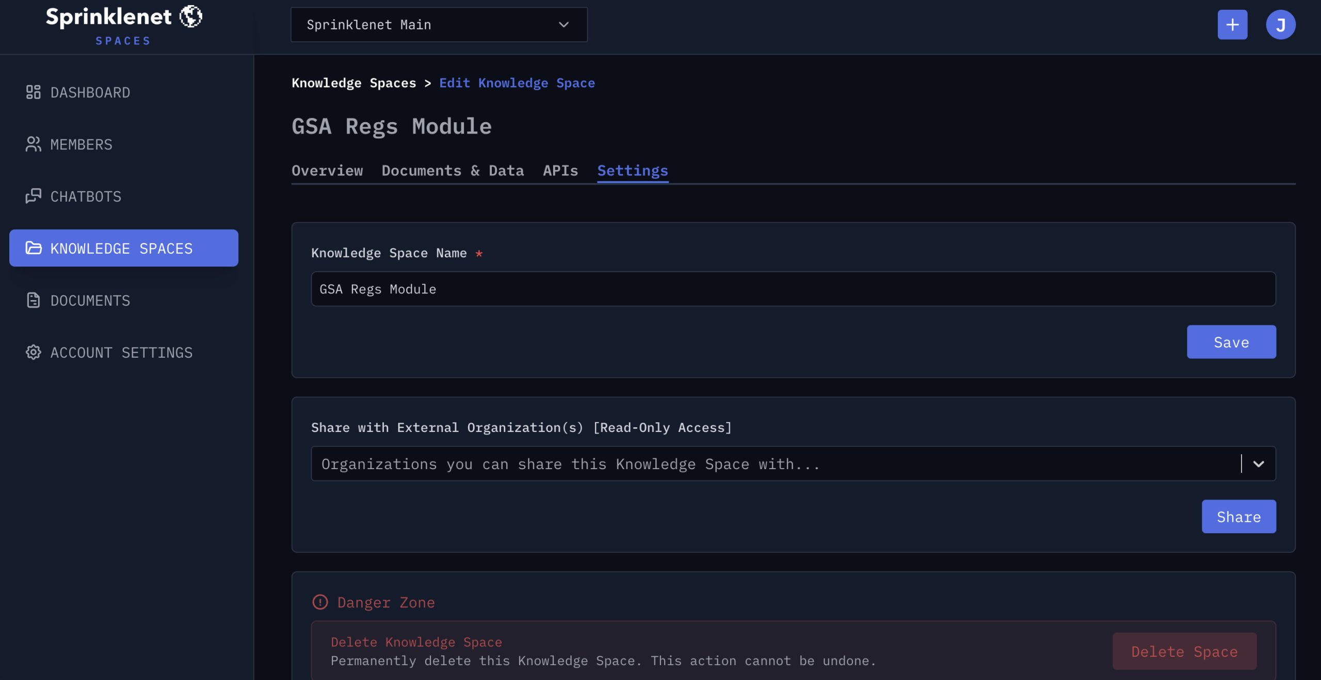The image size is (1321, 680).
Task: Open the Documents & Data tab
Action: click(453, 171)
